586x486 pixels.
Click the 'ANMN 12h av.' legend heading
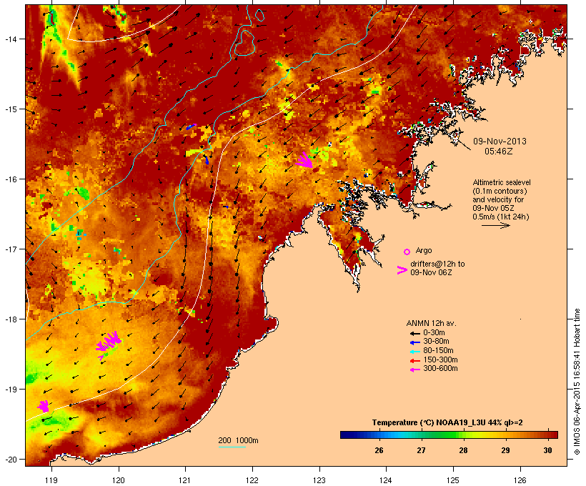coord(431,323)
